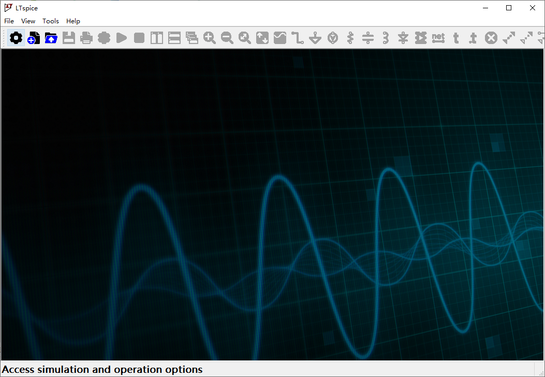Click the net label tool
Viewport: 545px width, 377px height.
[x=438, y=38]
